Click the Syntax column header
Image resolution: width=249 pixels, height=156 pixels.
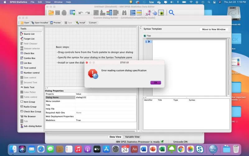tap(192, 100)
